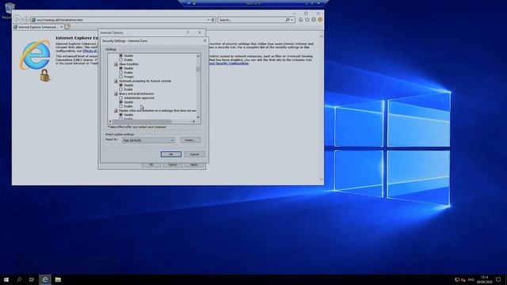The image size is (507, 285).
Task: Click the IE Favorites star icon
Action: pyautogui.click(x=307, y=20)
